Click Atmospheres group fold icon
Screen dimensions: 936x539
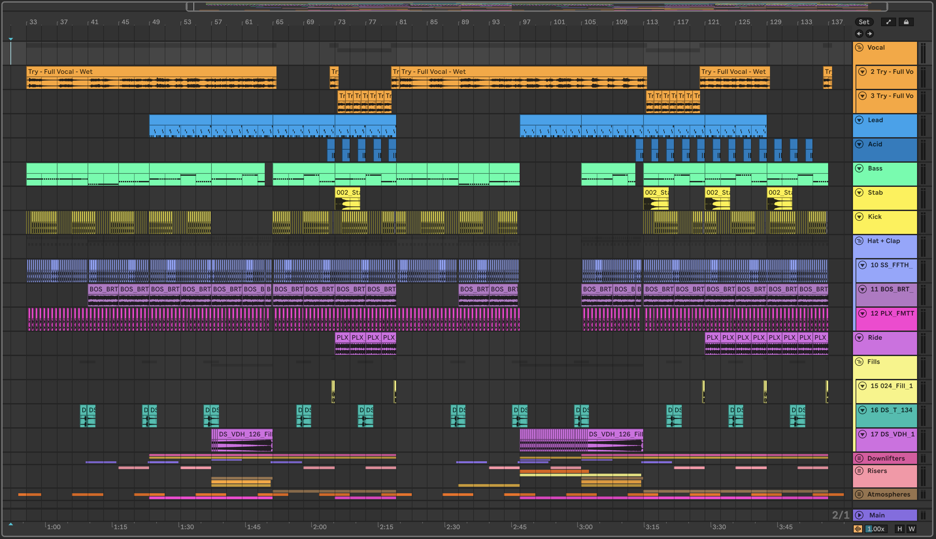pos(859,494)
